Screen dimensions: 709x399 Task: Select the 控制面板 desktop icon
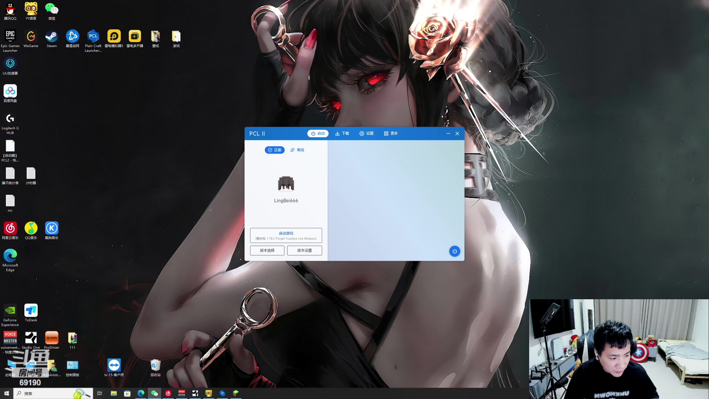click(72, 368)
